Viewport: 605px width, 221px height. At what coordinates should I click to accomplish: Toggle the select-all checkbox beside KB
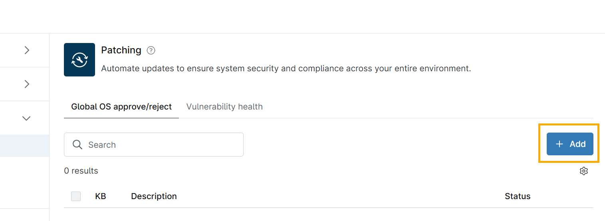[x=76, y=196]
